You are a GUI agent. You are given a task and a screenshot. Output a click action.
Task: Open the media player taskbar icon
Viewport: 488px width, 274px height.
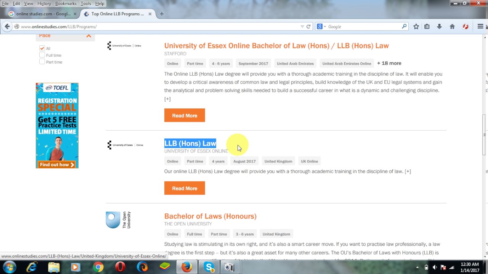click(x=75, y=267)
